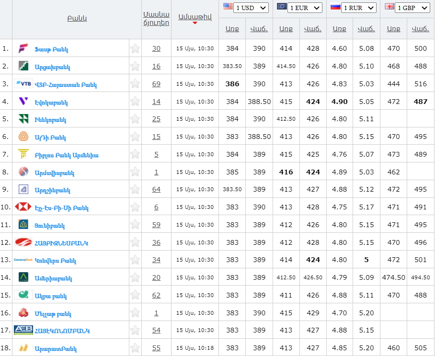Click the ConverseBank logo
Screen dimensions: 435x356
tap(23, 260)
